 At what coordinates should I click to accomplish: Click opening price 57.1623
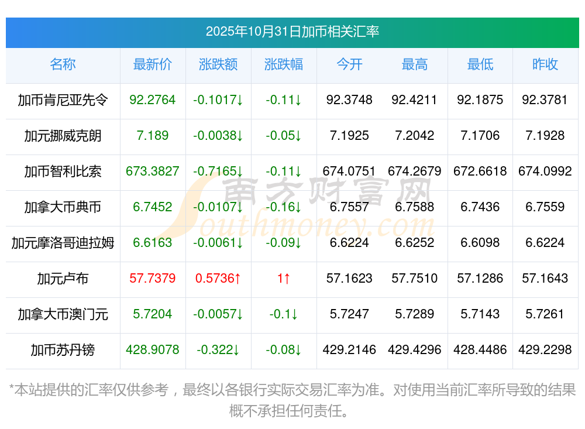[349, 278]
